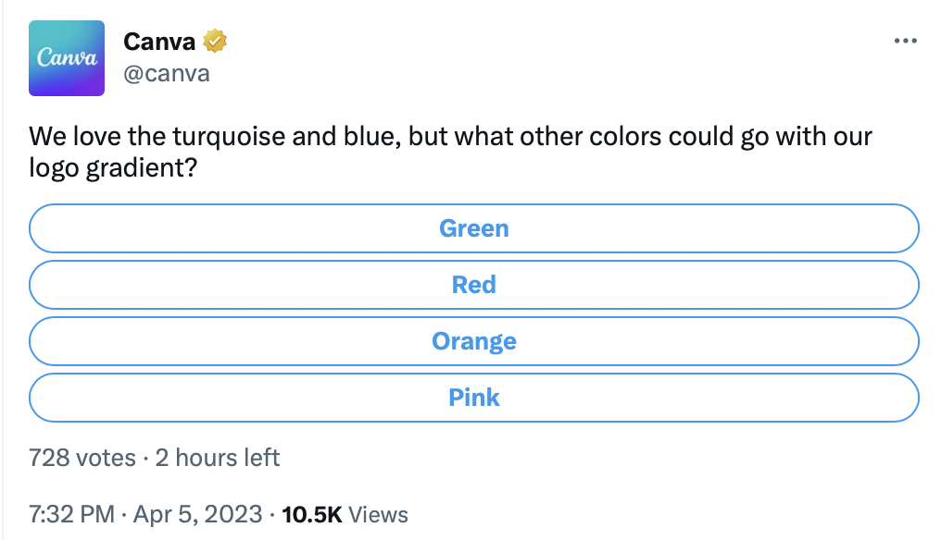Open the Canva profile avatar

(x=67, y=58)
